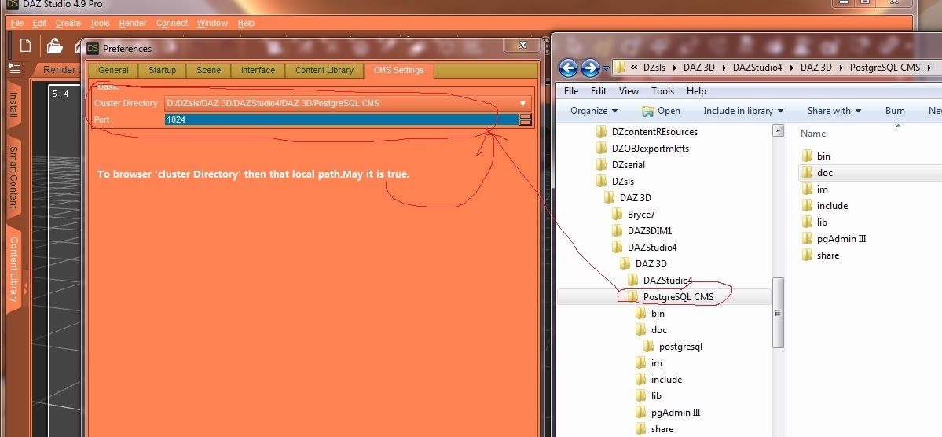
Task: Click the bin folder in the file list
Action: pyautogui.click(x=816, y=156)
